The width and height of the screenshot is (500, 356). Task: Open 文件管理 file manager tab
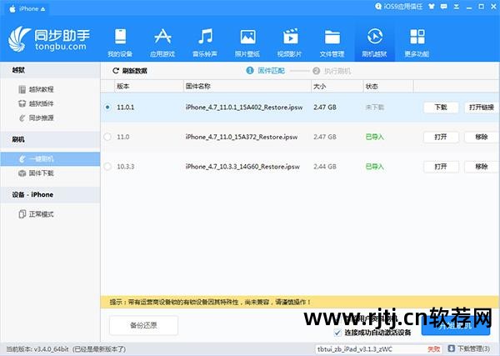point(332,43)
